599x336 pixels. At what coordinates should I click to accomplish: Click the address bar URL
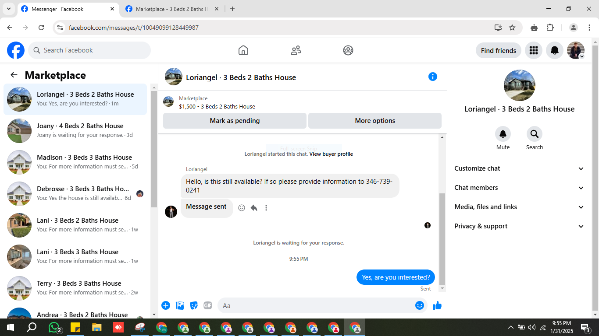coord(134,28)
